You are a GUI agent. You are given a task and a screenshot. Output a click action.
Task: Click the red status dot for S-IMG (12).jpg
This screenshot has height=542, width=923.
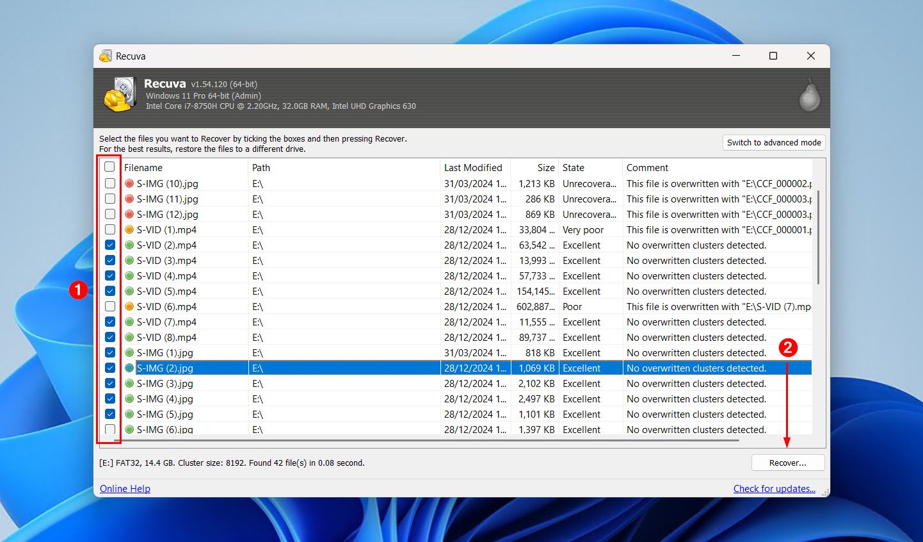coord(128,214)
